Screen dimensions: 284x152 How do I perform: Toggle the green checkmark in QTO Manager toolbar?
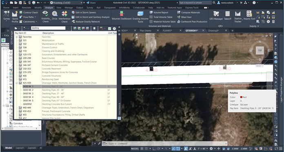[109, 29]
